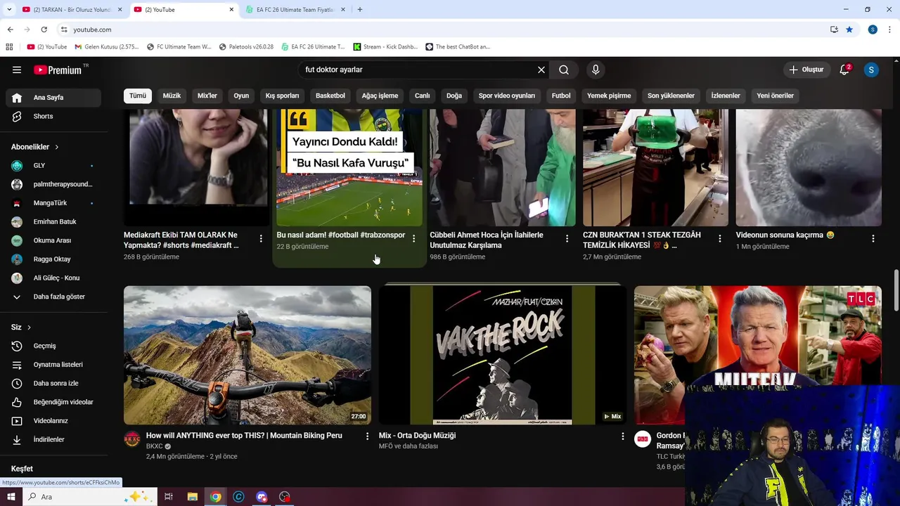Open the VAK THE ROCK mix thumbnail
900x506 pixels.
click(502, 355)
